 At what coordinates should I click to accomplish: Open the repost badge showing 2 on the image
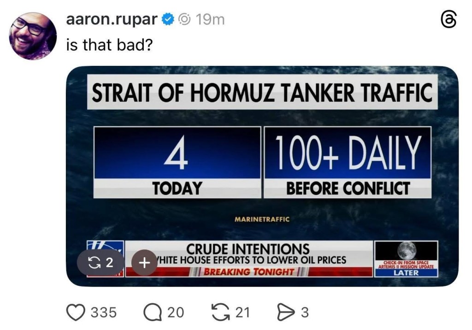[101, 263]
